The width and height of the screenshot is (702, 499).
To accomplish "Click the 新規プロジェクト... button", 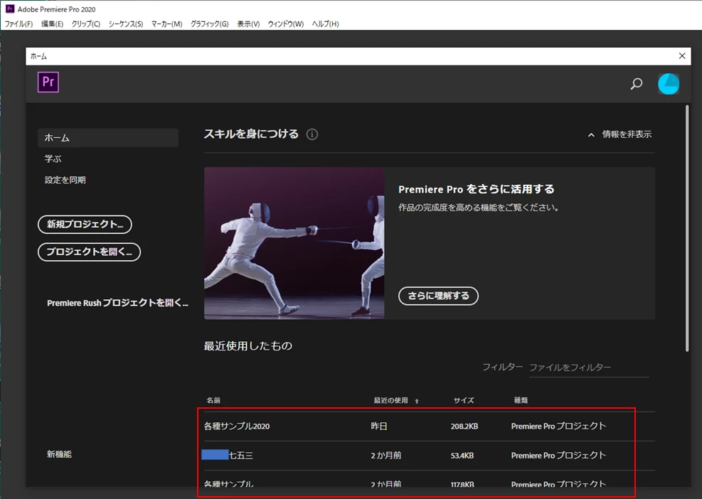I will click(x=85, y=224).
